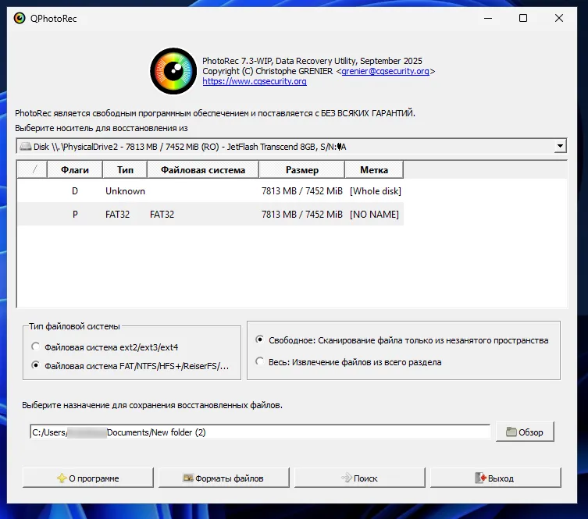Click the picture icon on Форматы файлов

point(187,478)
